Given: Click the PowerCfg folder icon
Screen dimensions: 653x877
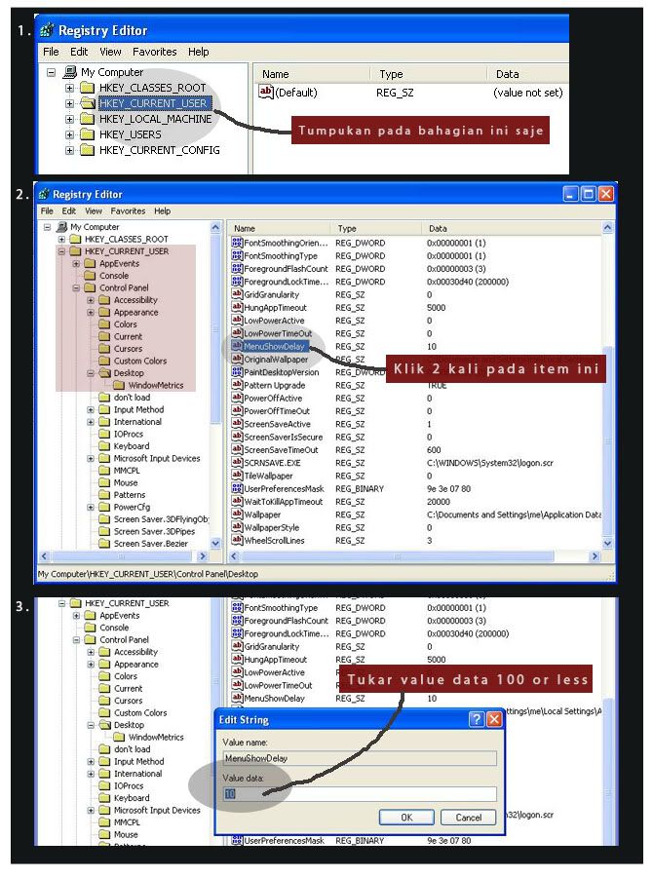Looking at the screenshot, I should tap(104, 507).
